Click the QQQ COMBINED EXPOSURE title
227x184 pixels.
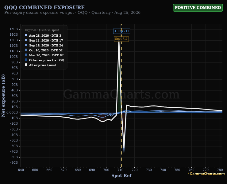[x=44, y=7]
